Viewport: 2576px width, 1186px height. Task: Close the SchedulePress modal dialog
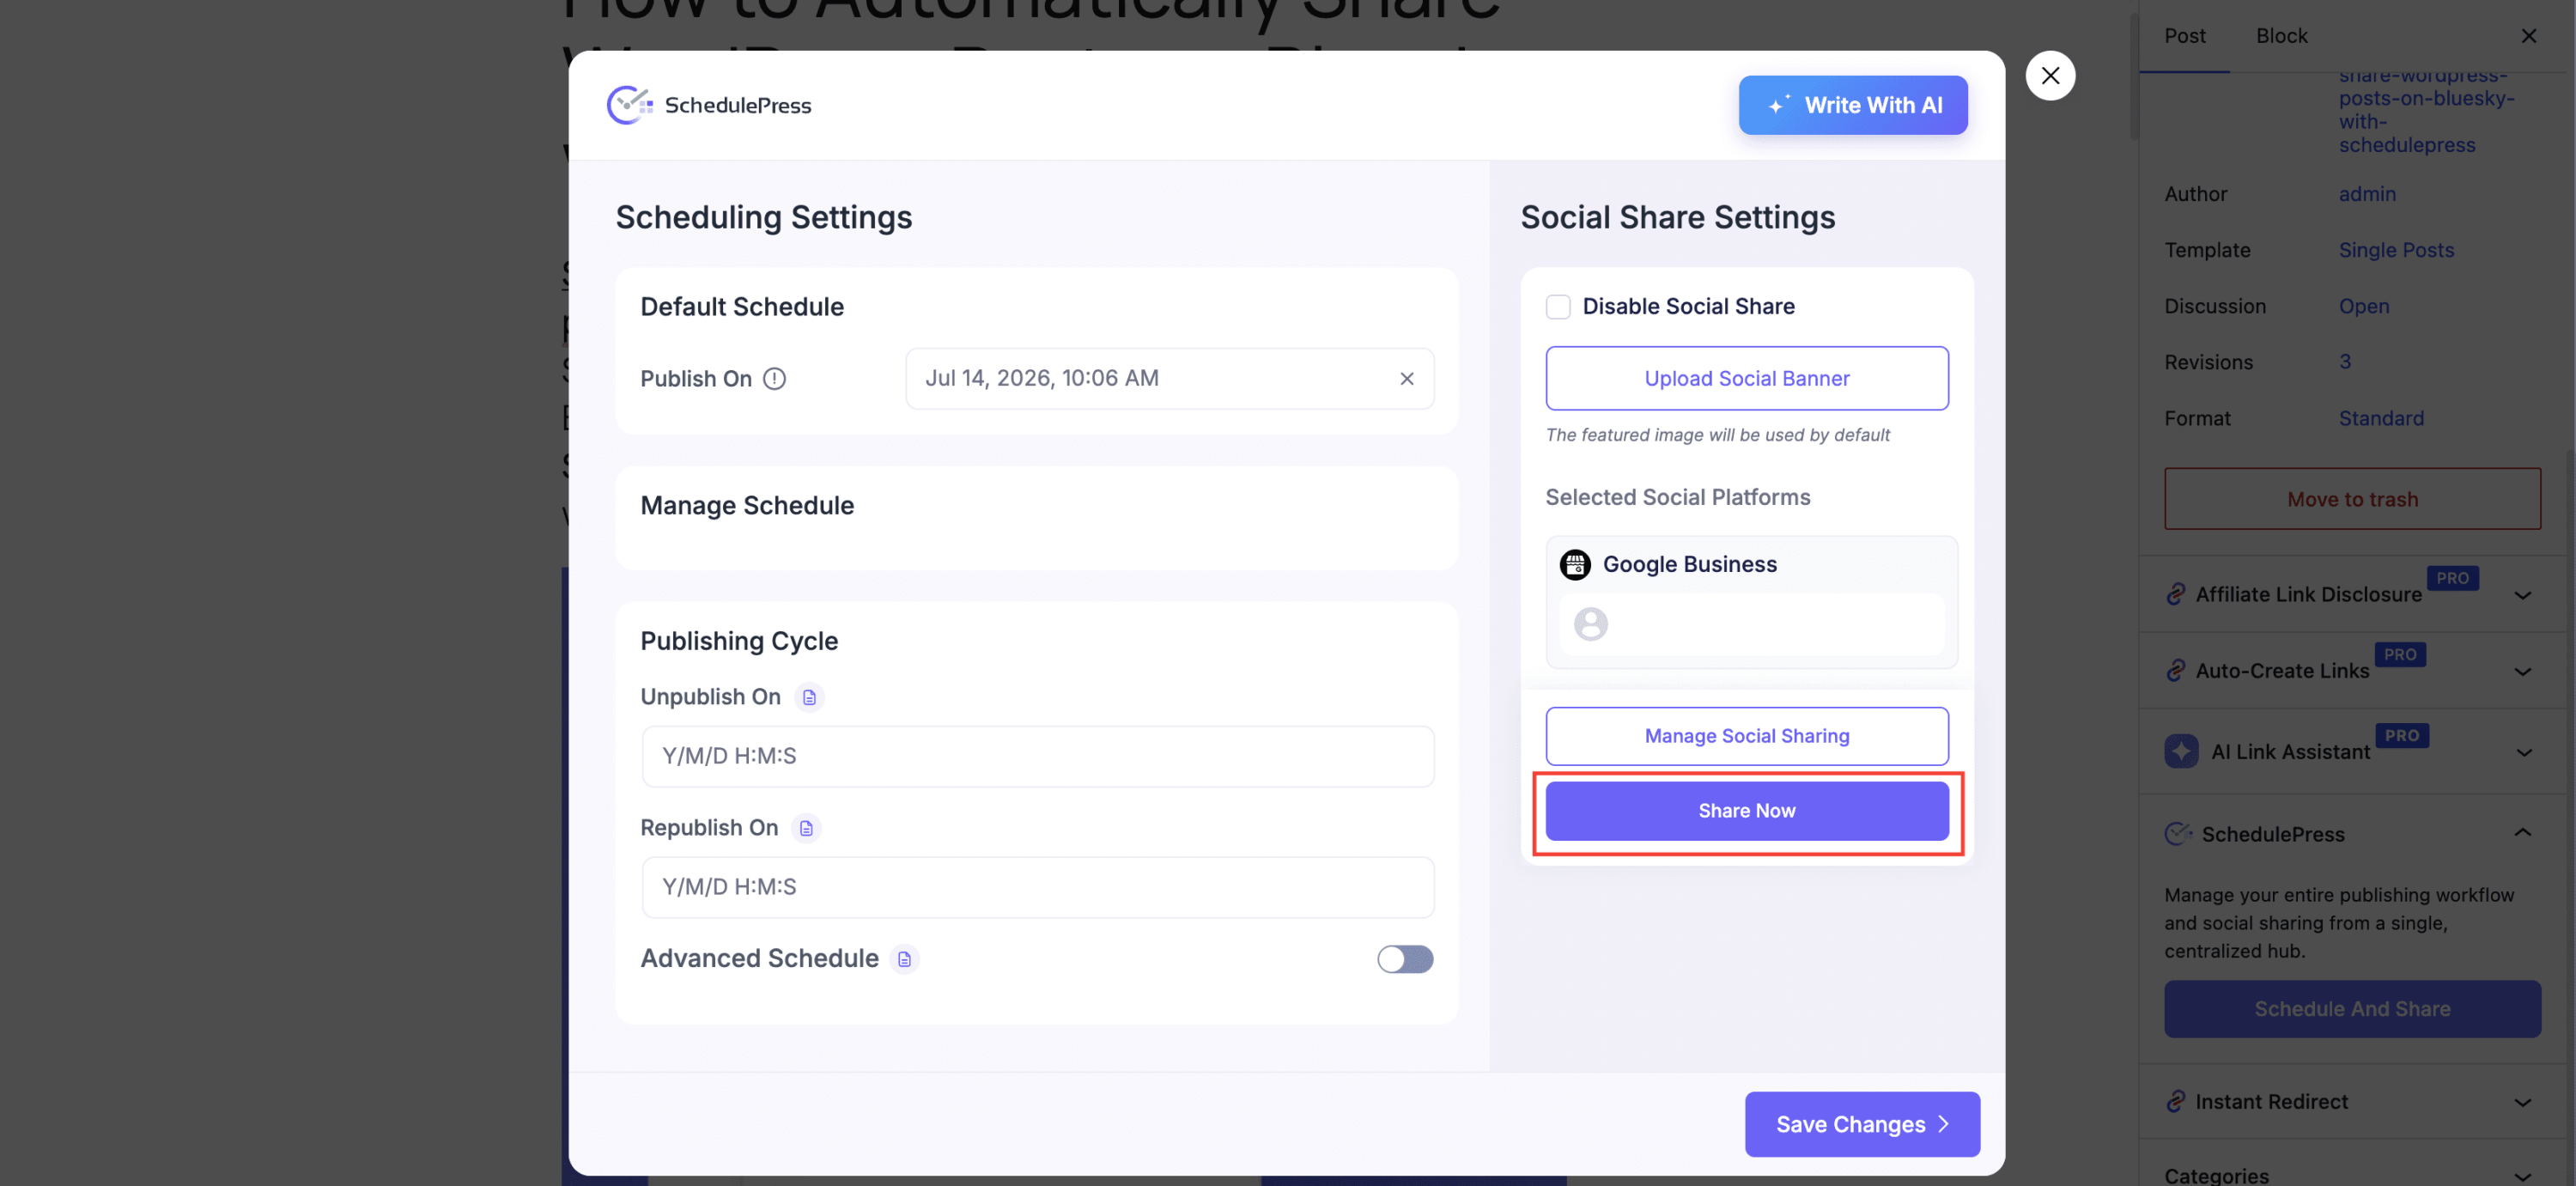point(2050,76)
